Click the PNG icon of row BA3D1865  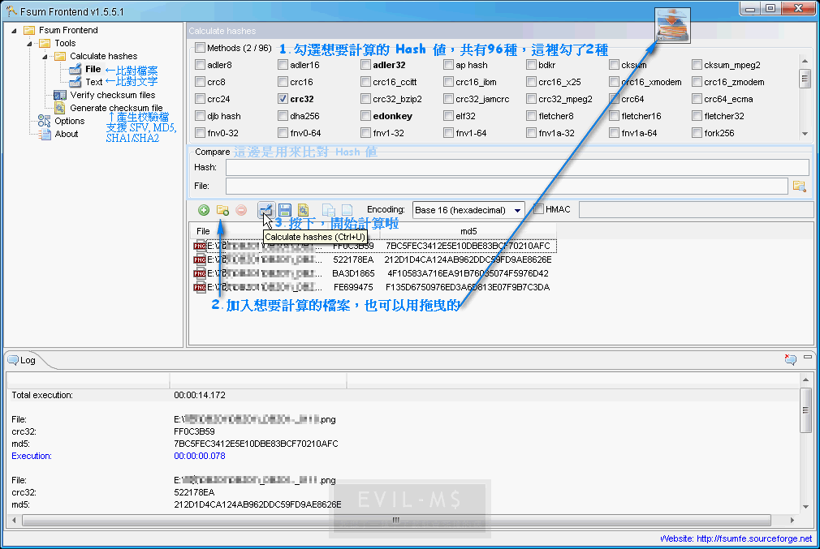[200, 273]
